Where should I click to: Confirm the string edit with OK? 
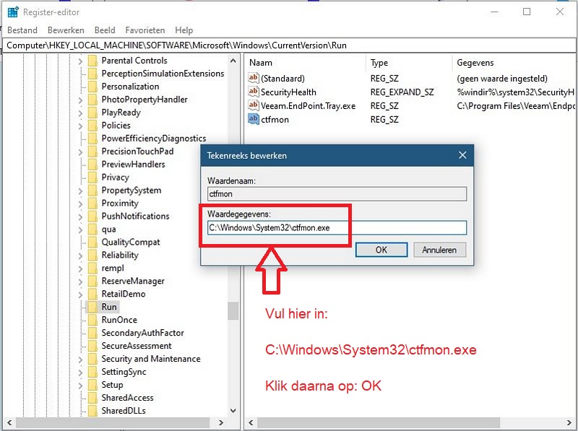(381, 250)
